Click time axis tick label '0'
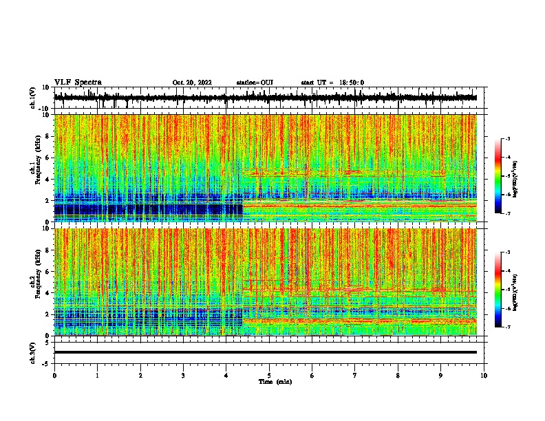The image size is (545, 421). point(54,376)
